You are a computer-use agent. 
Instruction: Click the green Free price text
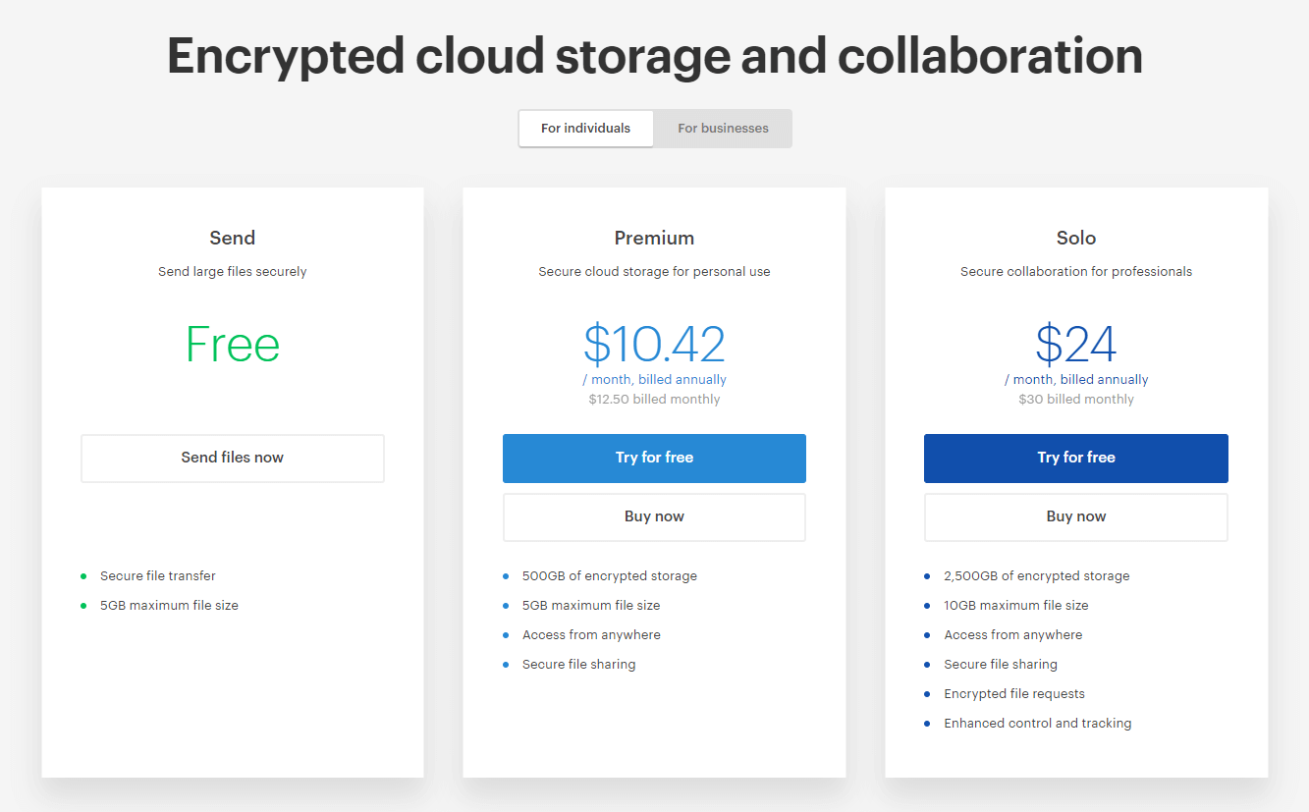click(x=233, y=345)
